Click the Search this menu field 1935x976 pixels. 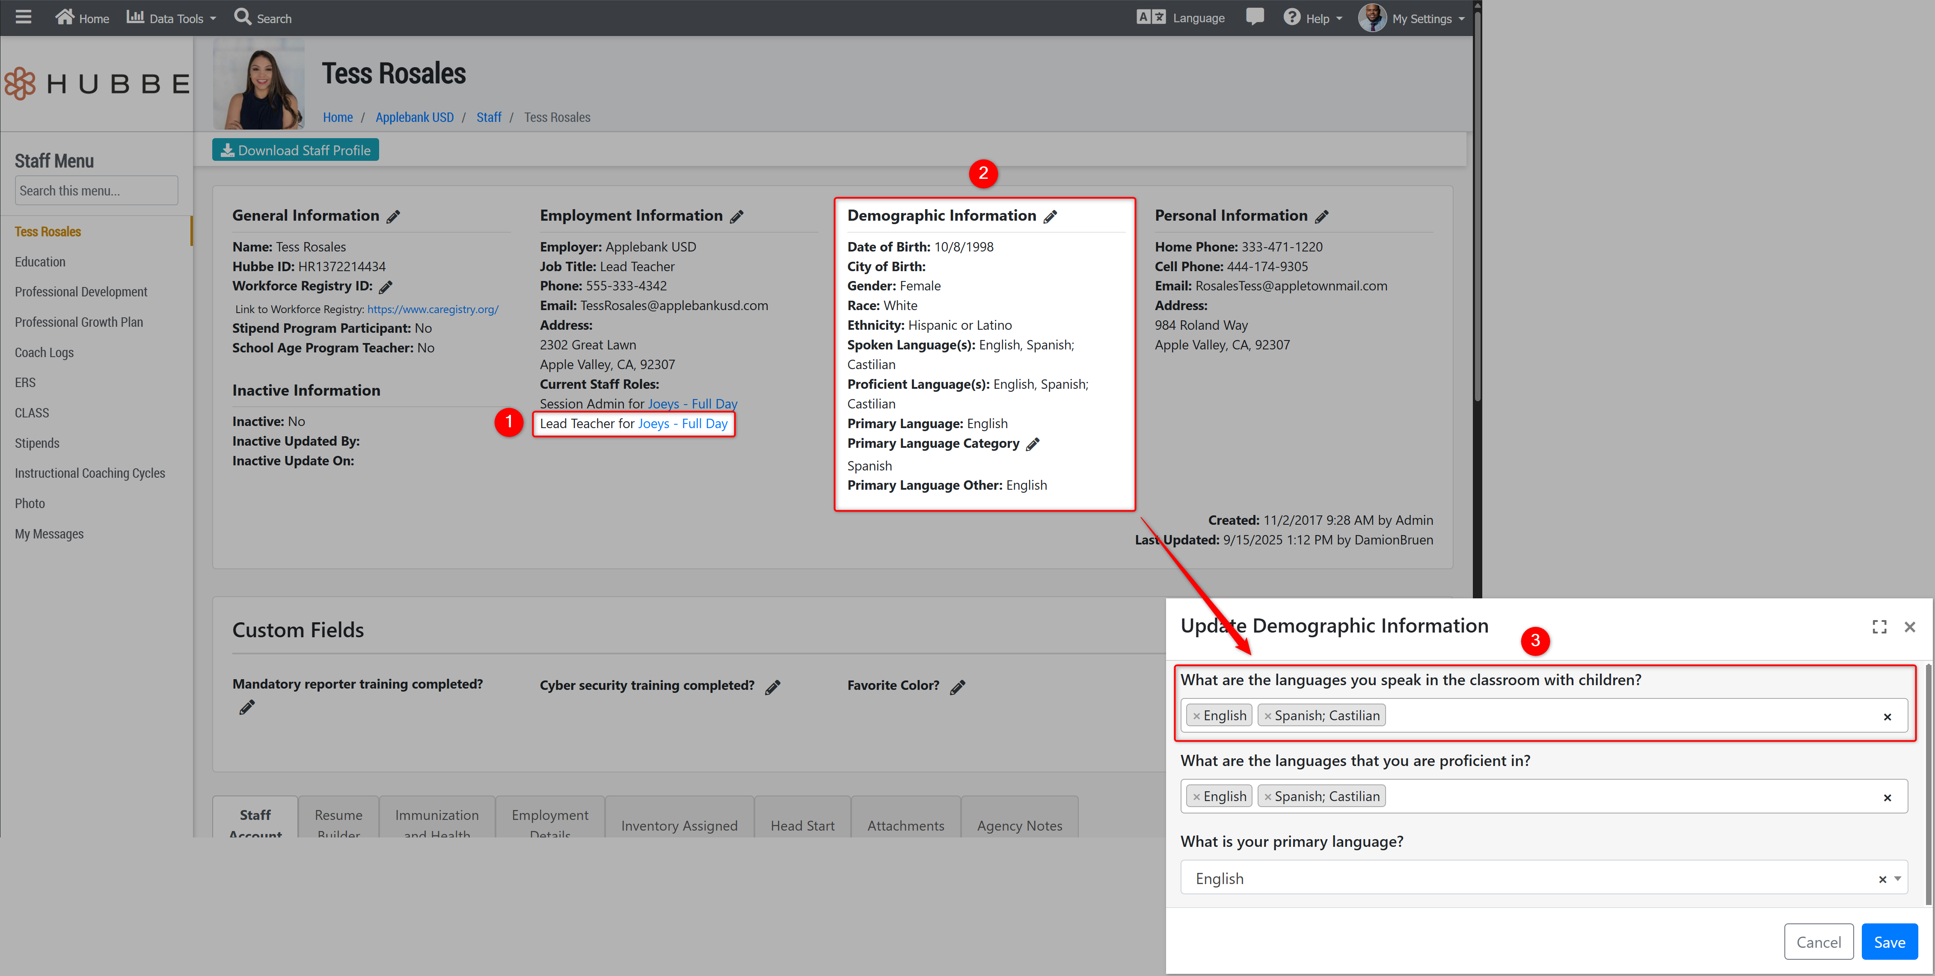(x=96, y=191)
